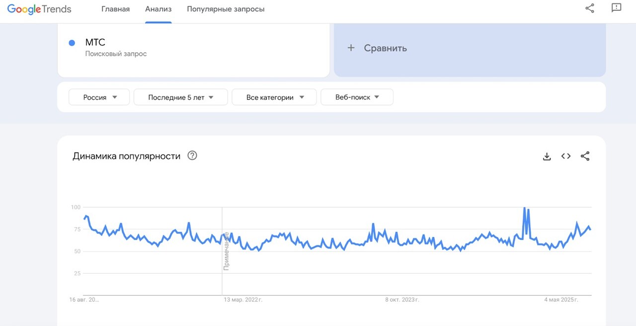Open the embed code for the chart
This screenshot has width=636, height=326.
tap(565, 156)
